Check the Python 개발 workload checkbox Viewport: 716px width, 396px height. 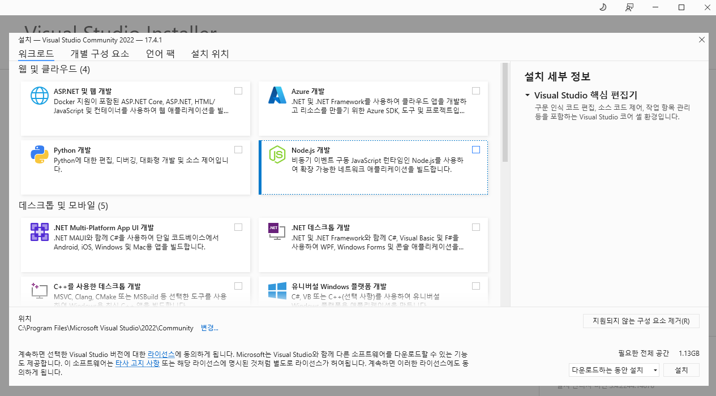pyautogui.click(x=238, y=149)
